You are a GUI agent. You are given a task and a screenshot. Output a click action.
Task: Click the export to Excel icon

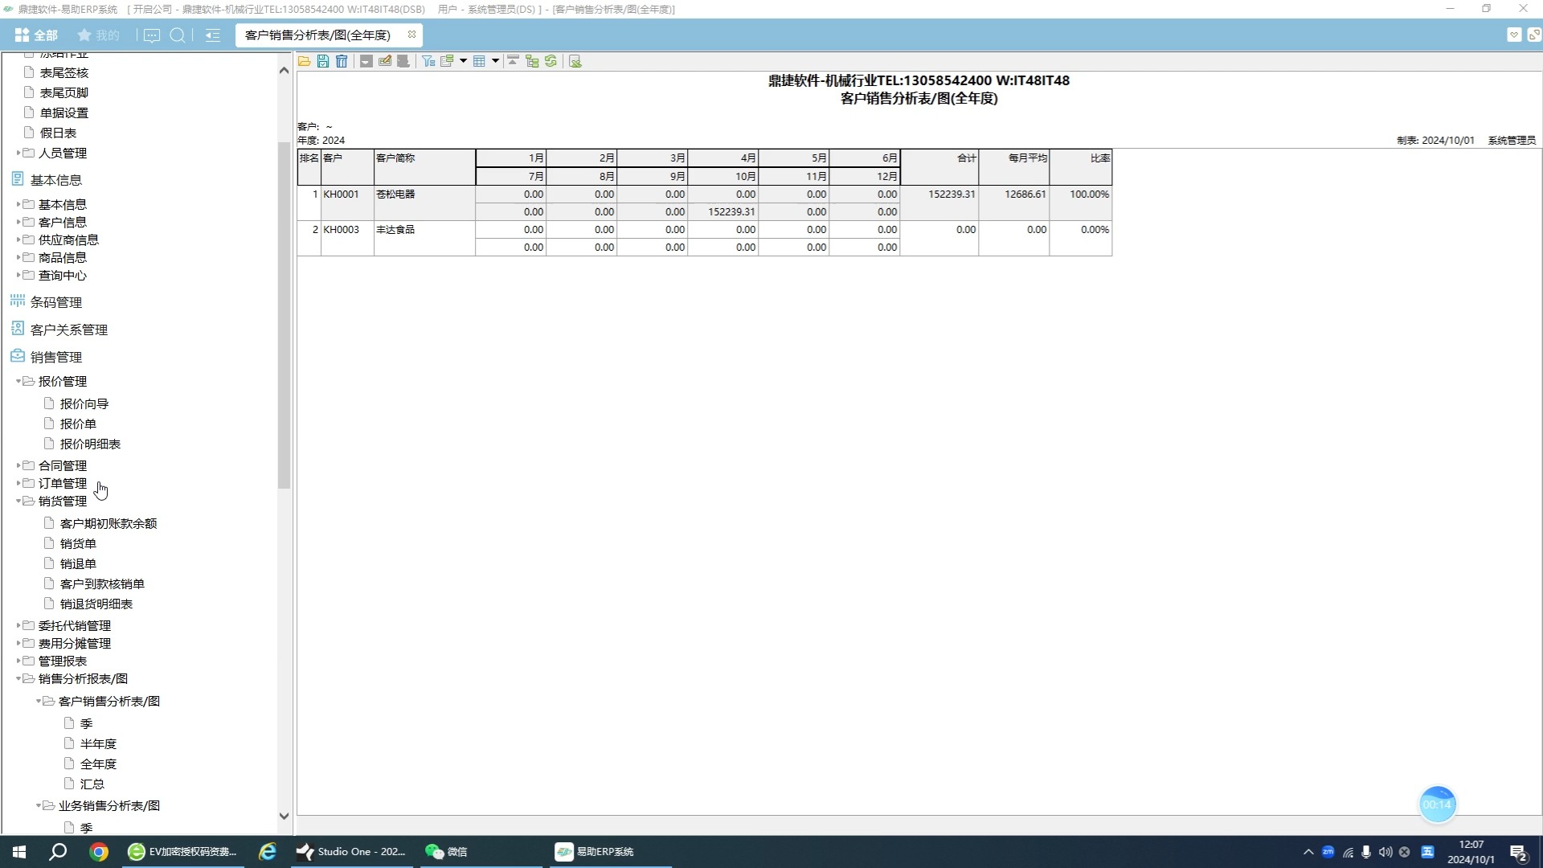pyautogui.click(x=575, y=61)
